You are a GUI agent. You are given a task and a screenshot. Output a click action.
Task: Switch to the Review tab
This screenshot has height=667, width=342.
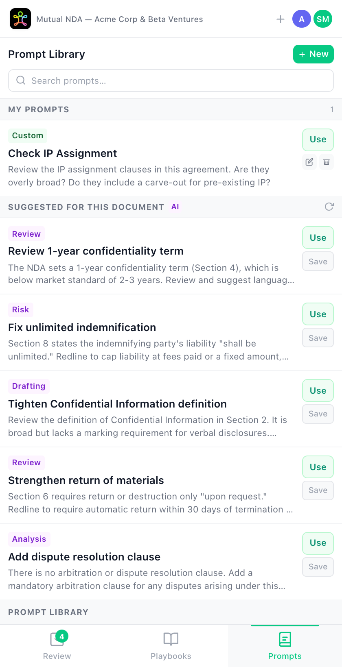tap(57, 645)
